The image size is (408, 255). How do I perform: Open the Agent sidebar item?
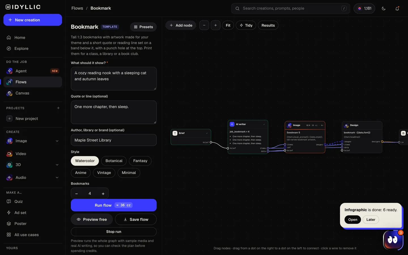click(33, 71)
